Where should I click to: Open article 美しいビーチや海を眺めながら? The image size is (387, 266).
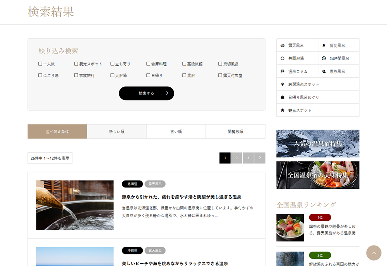coord(175,264)
